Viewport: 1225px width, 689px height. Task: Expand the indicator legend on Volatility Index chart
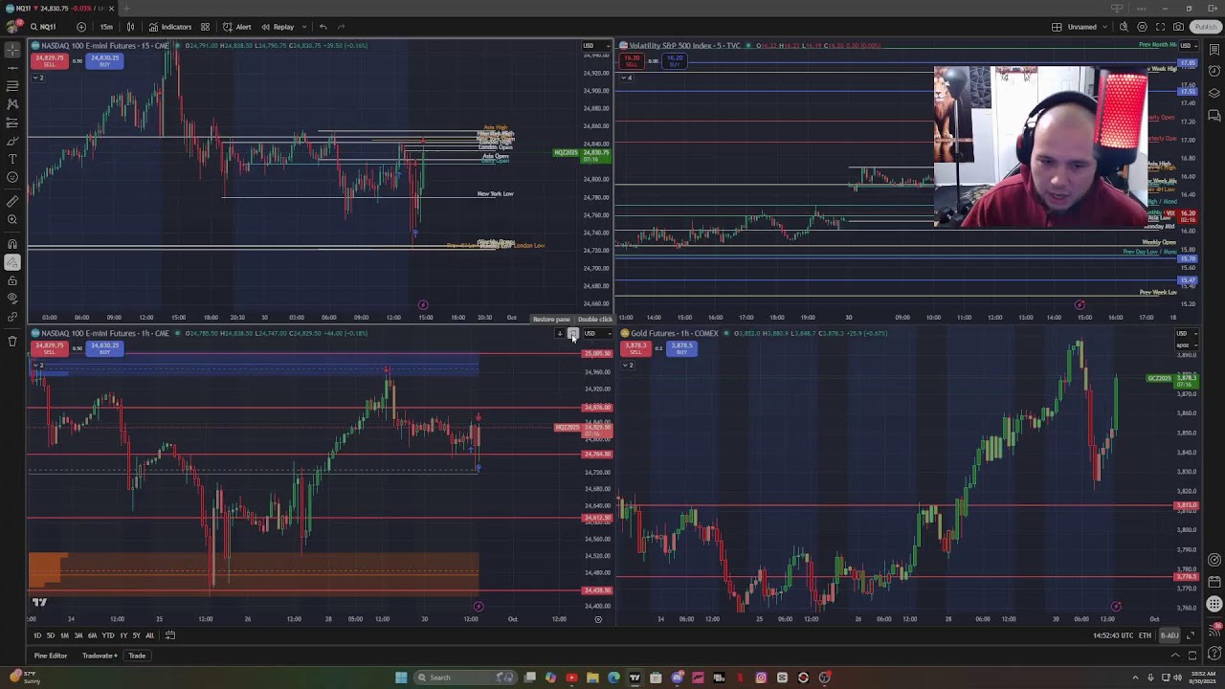pyautogui.click(x=628, y=78)
